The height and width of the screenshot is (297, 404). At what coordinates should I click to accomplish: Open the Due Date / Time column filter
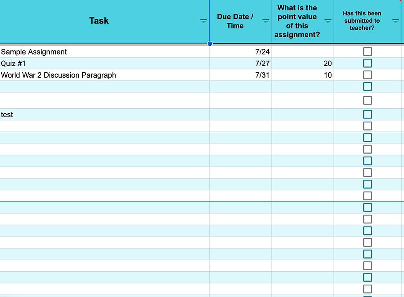(x=265, y=21)
